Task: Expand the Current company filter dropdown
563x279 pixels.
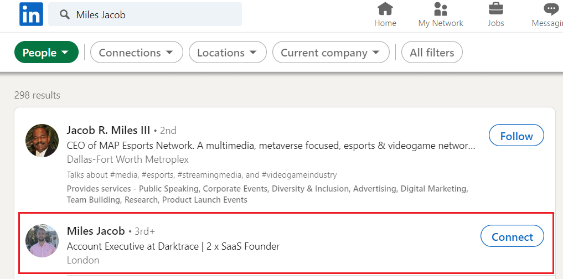Action: tap(330, 53)
